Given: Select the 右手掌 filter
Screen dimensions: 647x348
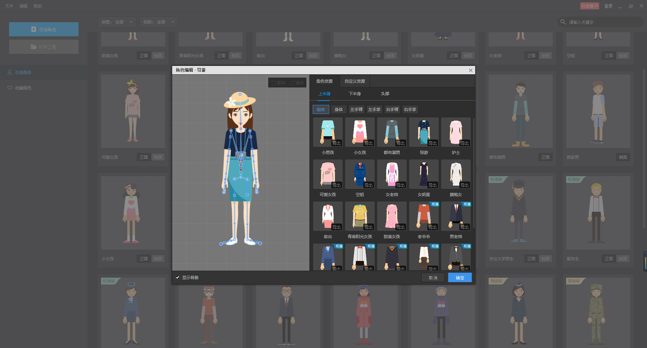Looking at the screenshot, I should (x=410, y=110).
